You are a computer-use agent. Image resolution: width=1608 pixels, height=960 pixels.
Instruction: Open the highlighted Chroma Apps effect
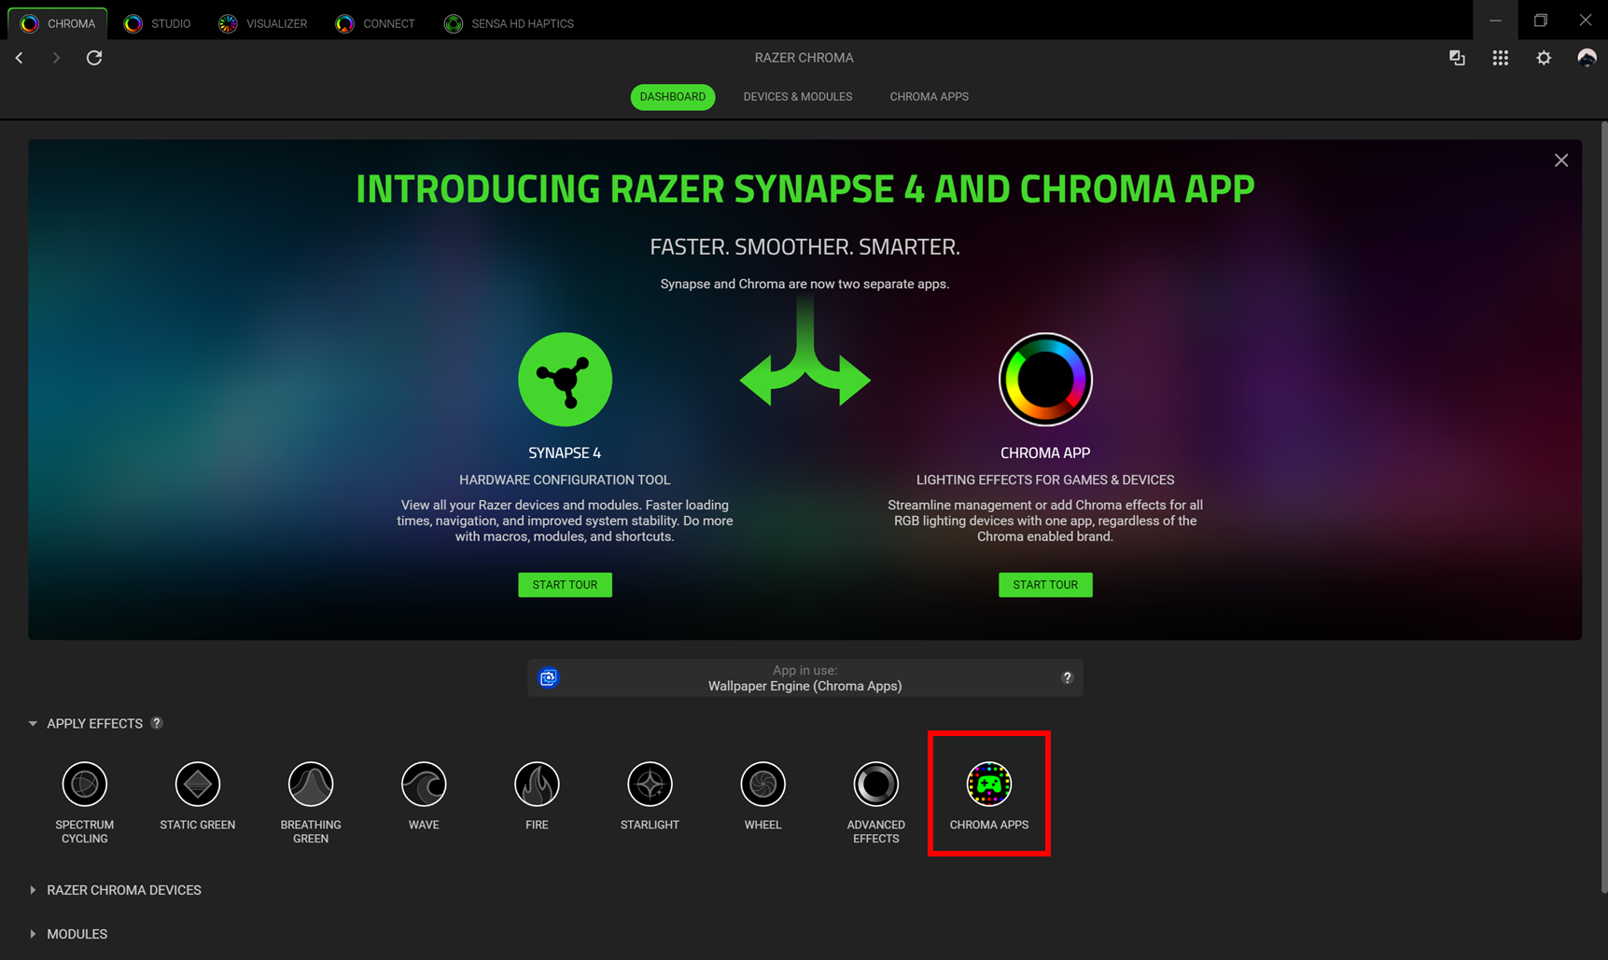[x=989, y=784]
